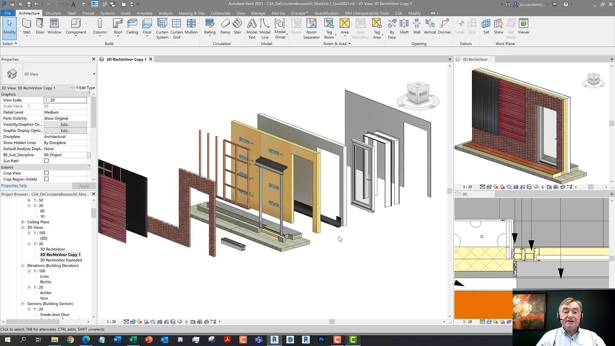Image resolution: width=615 pixels, height=346 pixels.
Task: Expand the Select panel dropdown
Action: click(10, 44)
